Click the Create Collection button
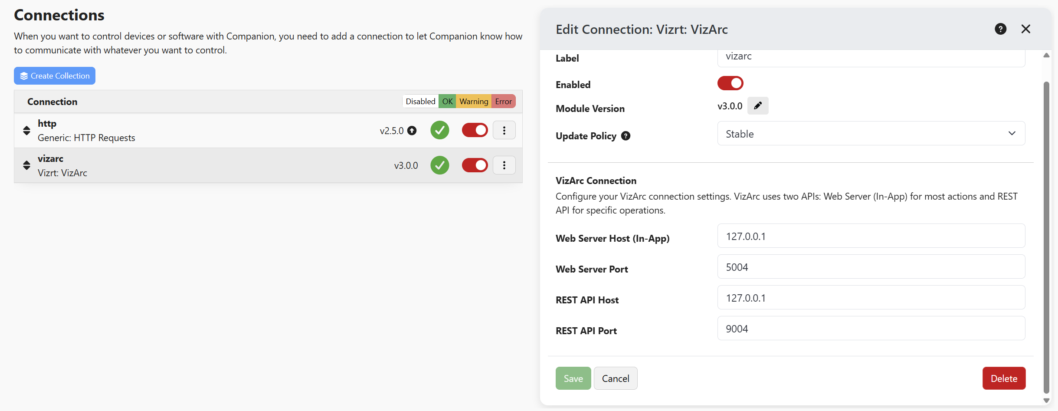The height and width of the screenshot is (411, 1058). pos(55,76)
